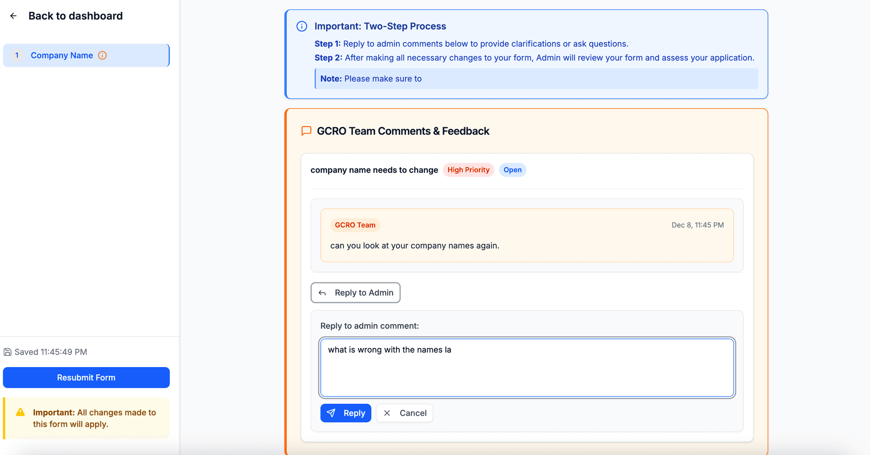Click the X icon inside Cancel button
This screenshot has width=870, height=455.
pyautogui.click(x=387, y=413)
